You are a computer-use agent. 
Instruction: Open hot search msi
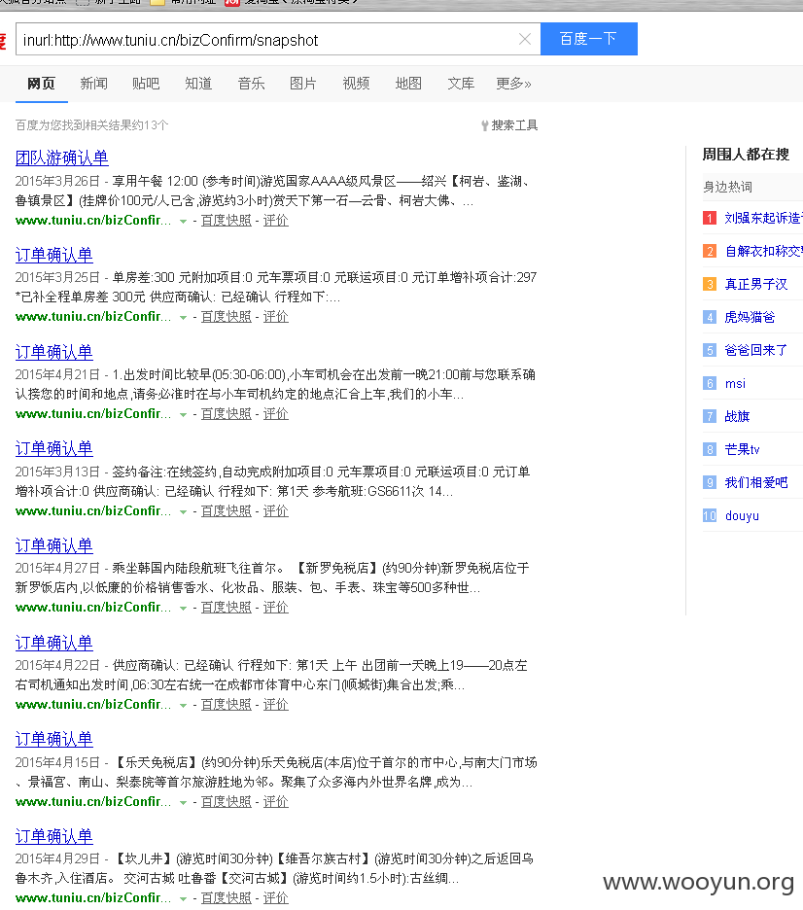point(735,384)
